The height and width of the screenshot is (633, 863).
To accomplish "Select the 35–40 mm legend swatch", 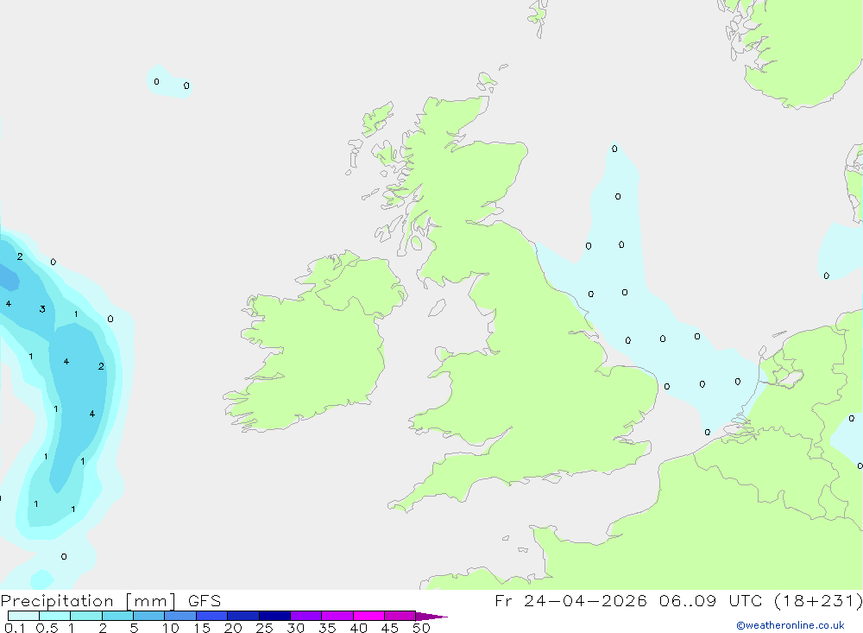I will pyautogui.click(x=337, y=616).
